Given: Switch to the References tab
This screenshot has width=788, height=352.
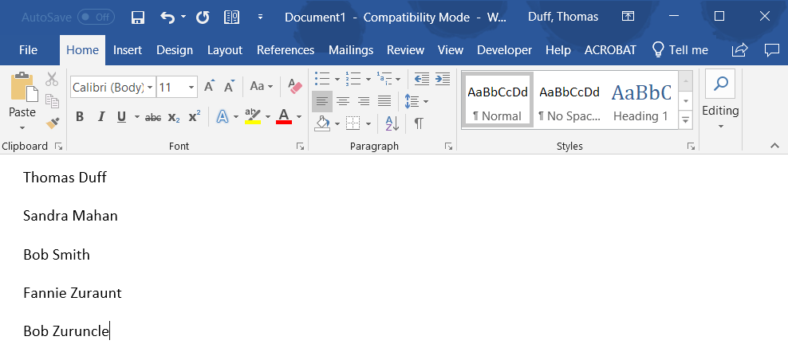Looking at the screenshot, I should click(286, 50).
